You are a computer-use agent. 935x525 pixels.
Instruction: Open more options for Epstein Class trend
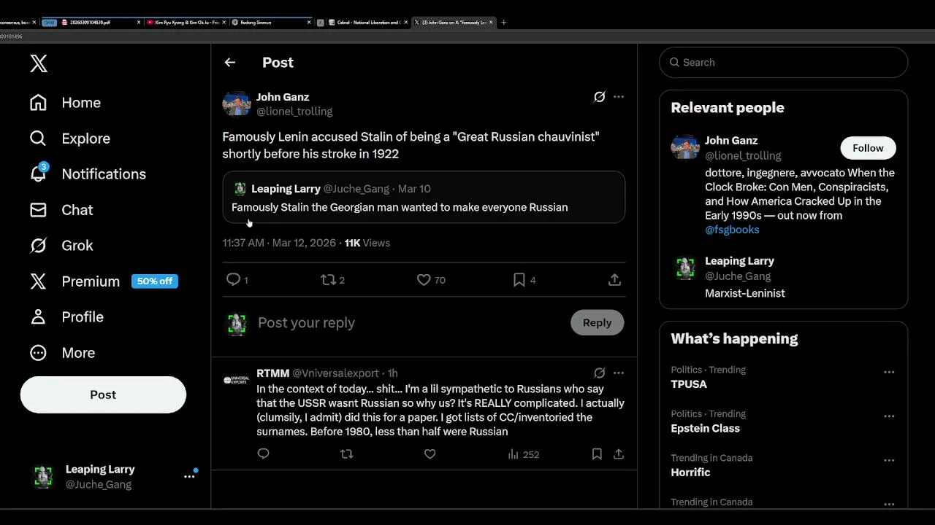click(x=889, y=416)
